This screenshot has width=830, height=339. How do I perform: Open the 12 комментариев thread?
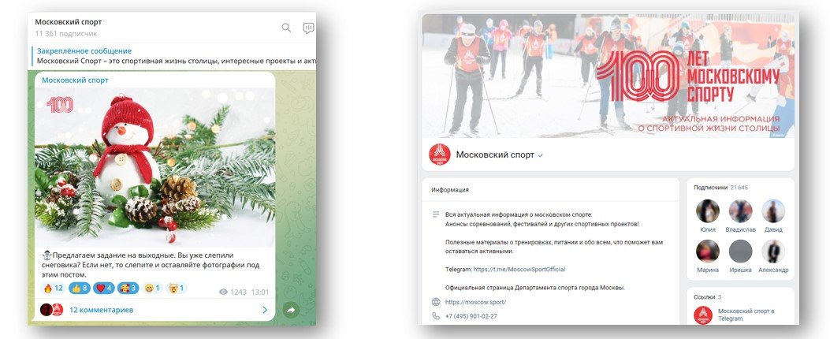[x=101, y=310]
